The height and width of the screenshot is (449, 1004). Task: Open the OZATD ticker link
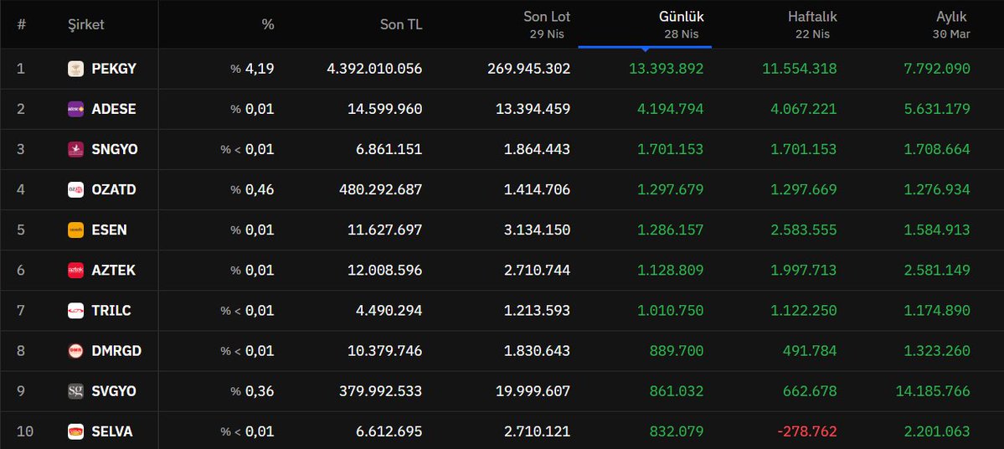coord(114,189)
